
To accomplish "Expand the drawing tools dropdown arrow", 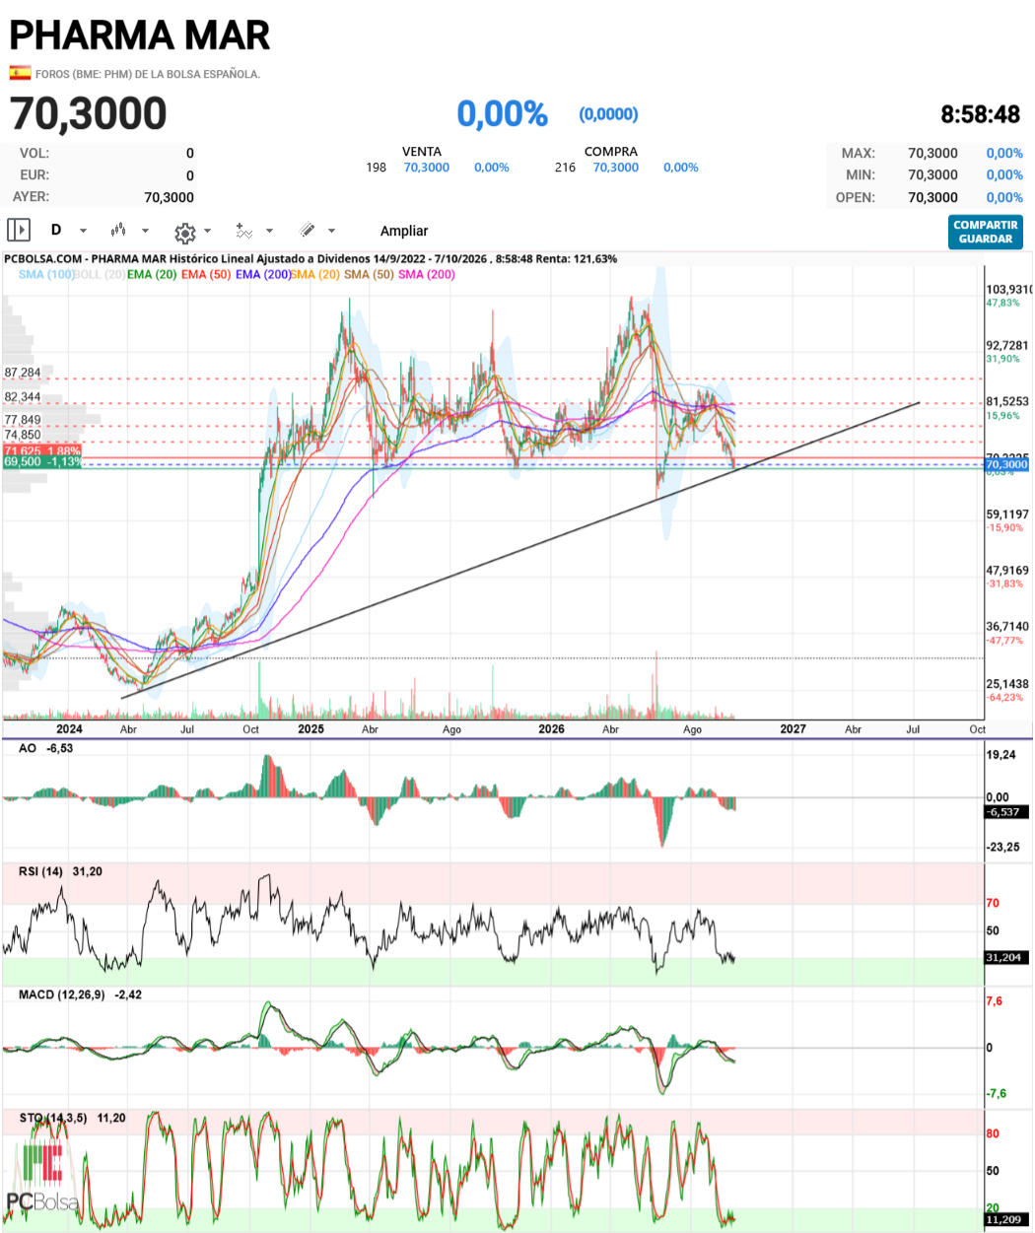I will tap(331, 232).
